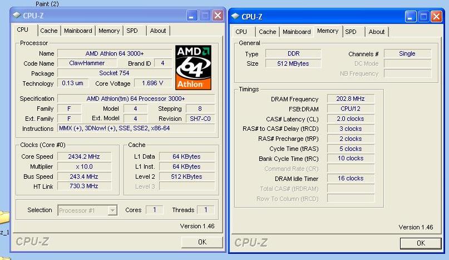Image resolution: width=449 pixels, height=260 pixels.
Task: Show About tab in right window
Action: [x=377, y=32]
